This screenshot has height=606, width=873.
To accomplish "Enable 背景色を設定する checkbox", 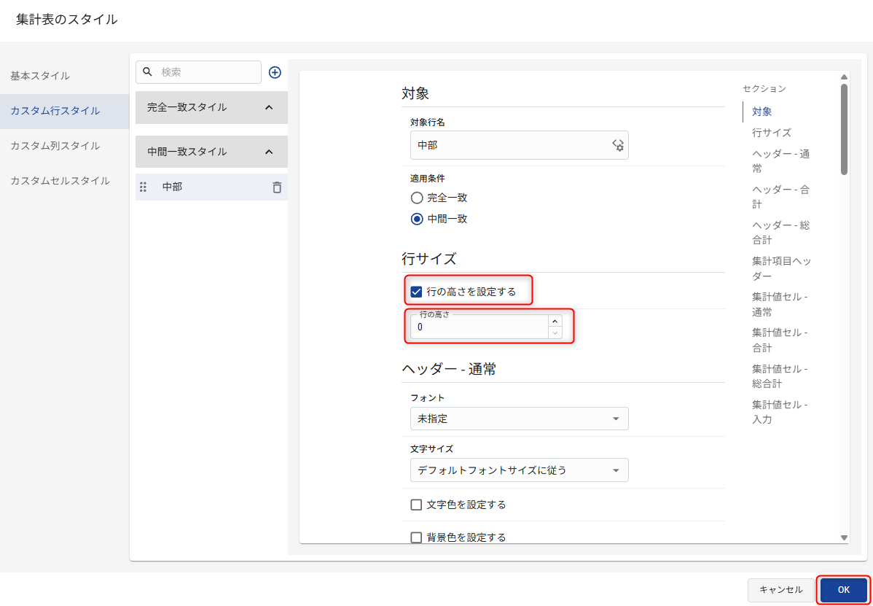I will coord(417,537).
